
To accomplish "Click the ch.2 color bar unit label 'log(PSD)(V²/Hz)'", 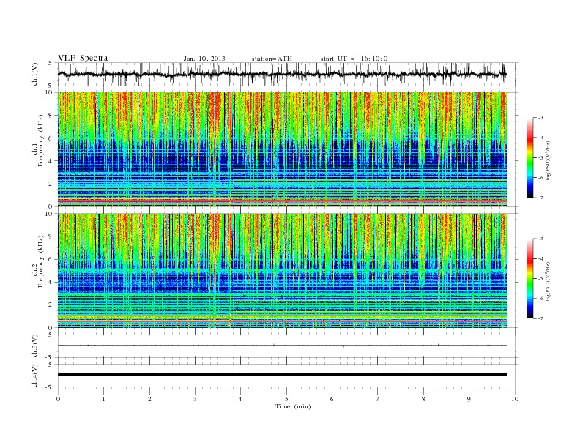I will pyautogui.click(x=549, y=281).
